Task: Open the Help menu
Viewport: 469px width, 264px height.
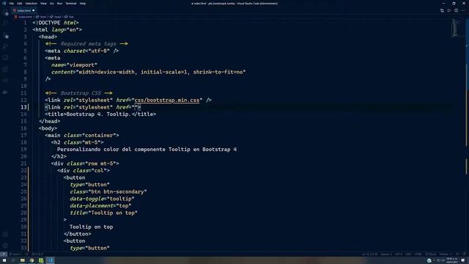Action: point(83,4)
